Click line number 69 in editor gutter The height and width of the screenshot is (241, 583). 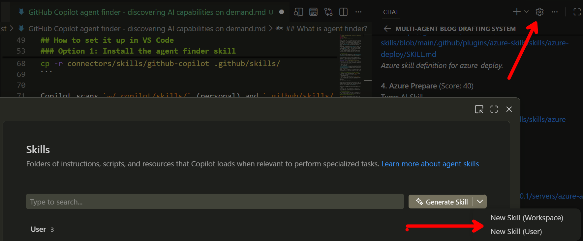click(x=21, y=74)
